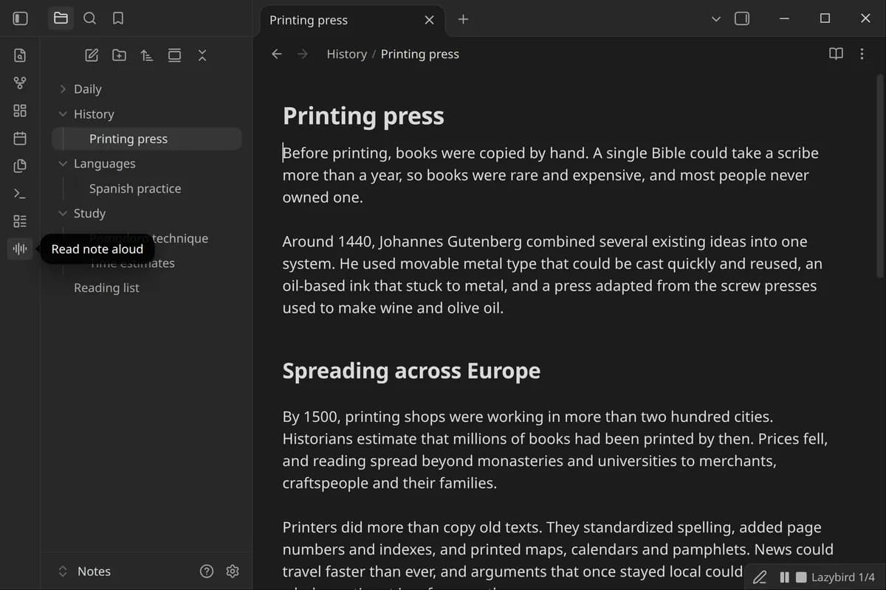Create a new note in file explorer
This screenshot has height=590, width=886.
coord(92,55)
